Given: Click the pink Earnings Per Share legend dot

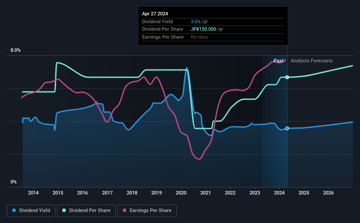Looking at the screenshot, I should tap(125, 210).
